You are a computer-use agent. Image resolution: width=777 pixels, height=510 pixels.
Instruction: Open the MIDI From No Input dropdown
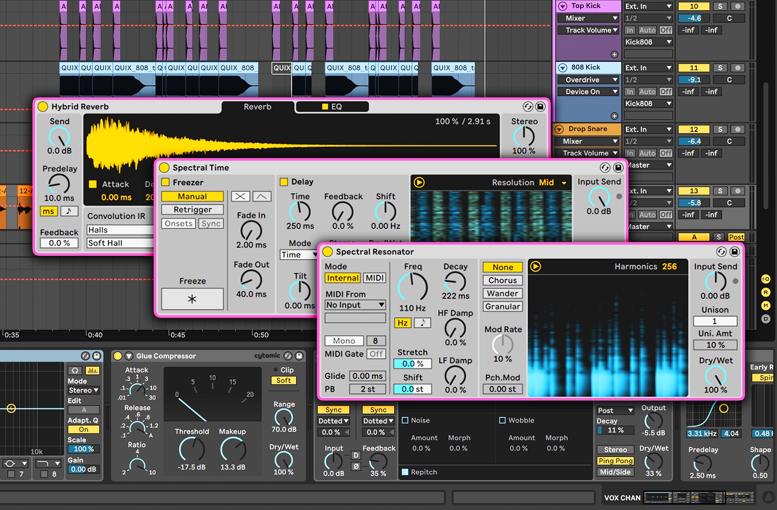pos(355,305)
